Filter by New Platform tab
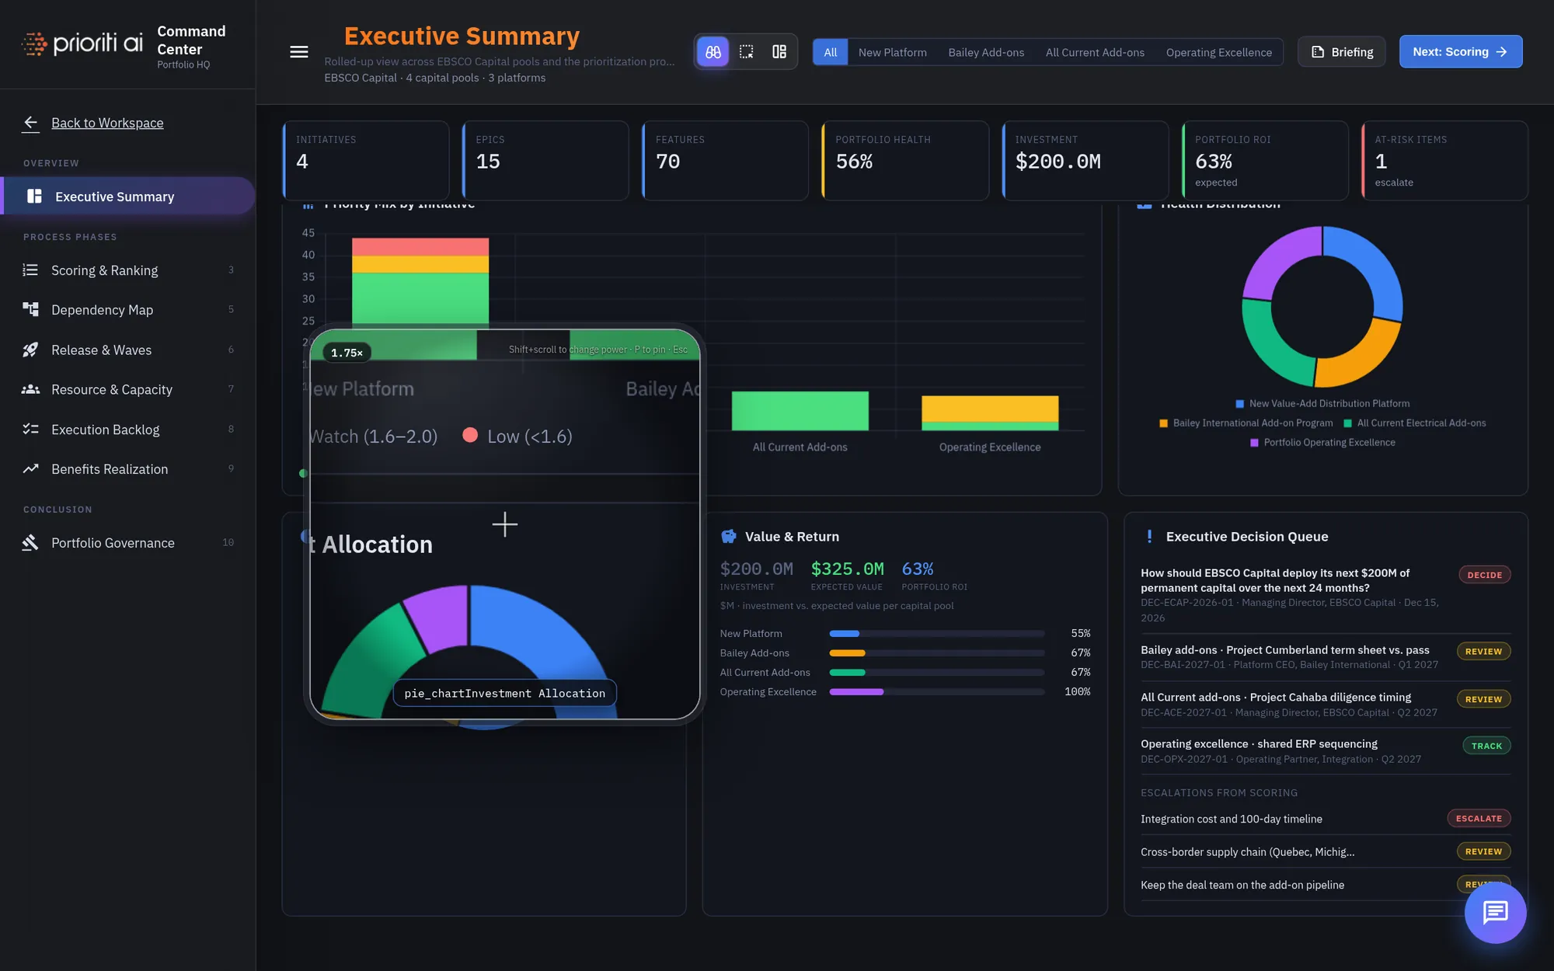Screen dimensions: 1554x971 click(892, 52)
